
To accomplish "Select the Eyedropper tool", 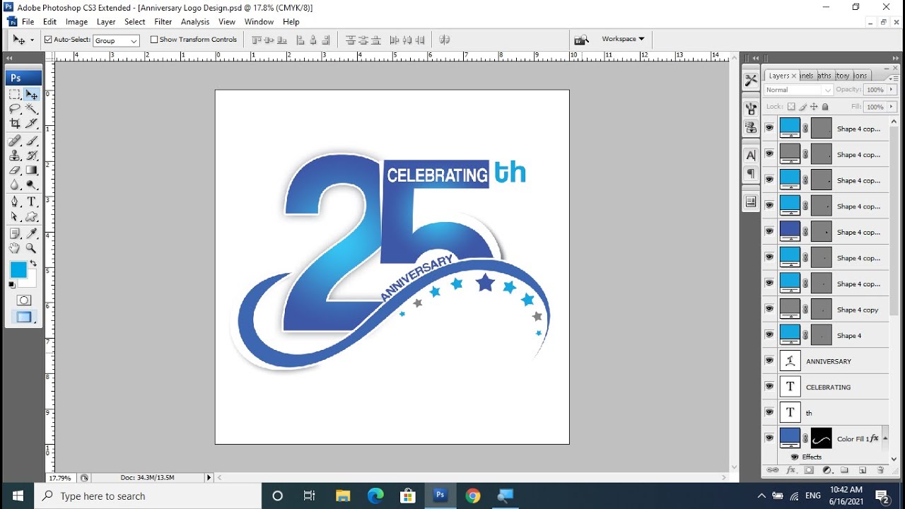I will pos(32,234).
